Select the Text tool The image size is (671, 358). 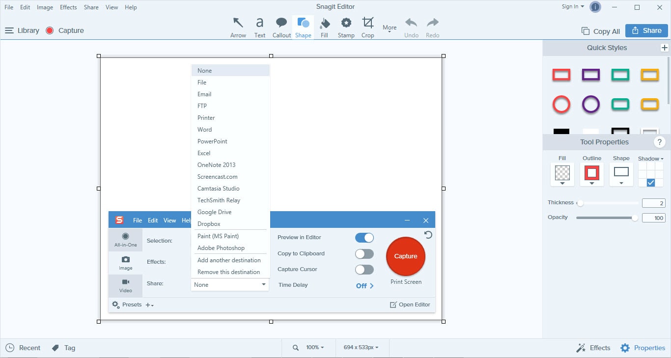[x=260, y=28]
